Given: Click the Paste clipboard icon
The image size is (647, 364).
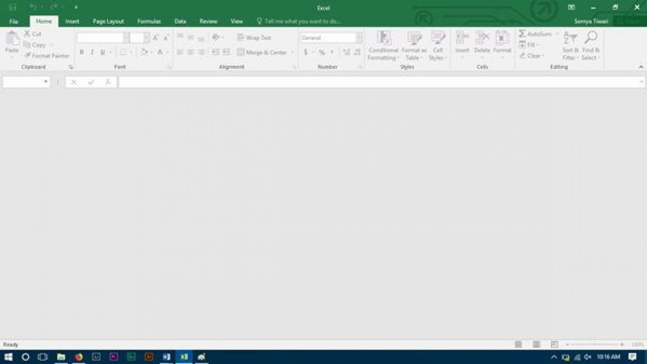Looking at the screenshot, I should [x=12, y=38].
